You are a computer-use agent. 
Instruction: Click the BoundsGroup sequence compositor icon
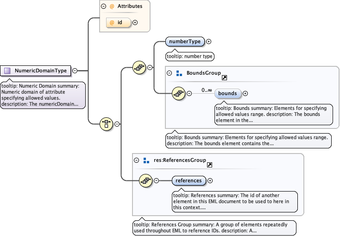tap(178, 93)
